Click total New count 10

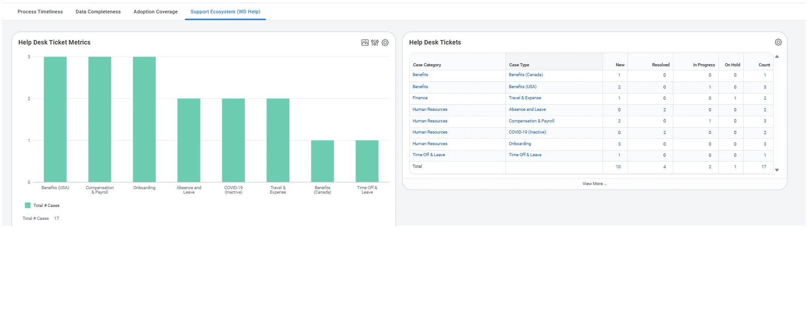pos(618,167)
